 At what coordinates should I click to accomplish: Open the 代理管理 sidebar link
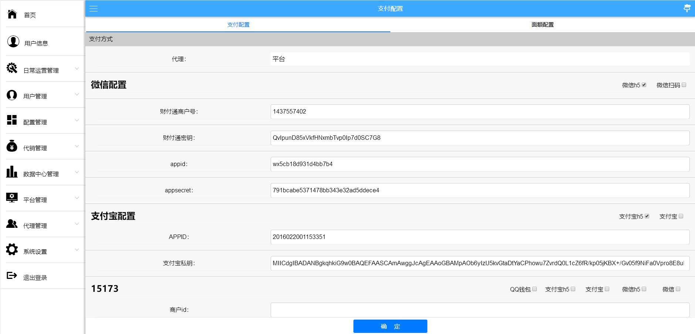tap(35, 226)
